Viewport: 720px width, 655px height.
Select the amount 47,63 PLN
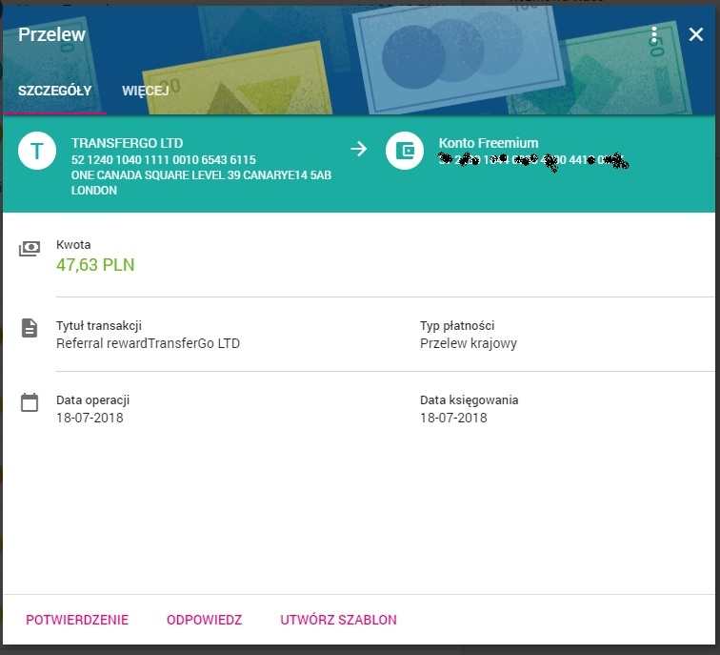(x=95, y=265)
